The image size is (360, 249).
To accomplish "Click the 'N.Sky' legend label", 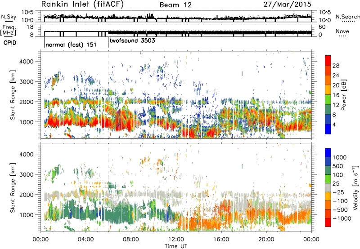I will pyautogui.click(x=9, y=17).
